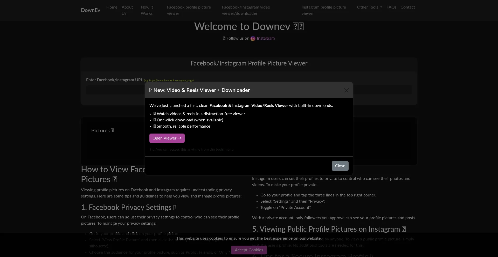This screenshot has height=257, width=498.
Task: Dismiss the popup with the X icon
Action: [346, 90]
